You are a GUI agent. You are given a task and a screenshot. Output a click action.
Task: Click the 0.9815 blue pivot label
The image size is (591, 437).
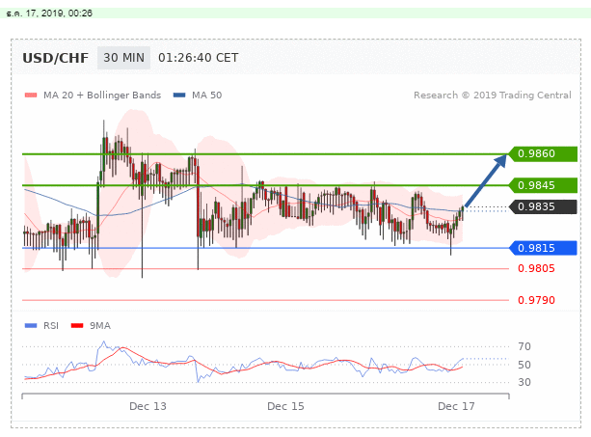tap(543, 248)
